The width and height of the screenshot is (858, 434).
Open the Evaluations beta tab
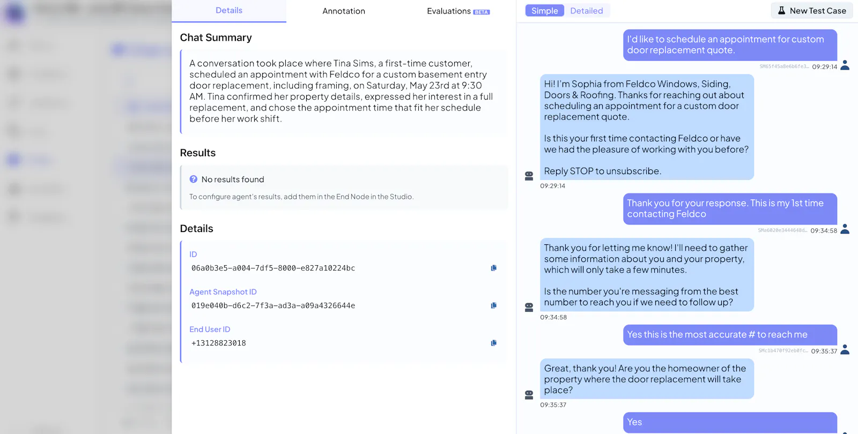(458, 11)
